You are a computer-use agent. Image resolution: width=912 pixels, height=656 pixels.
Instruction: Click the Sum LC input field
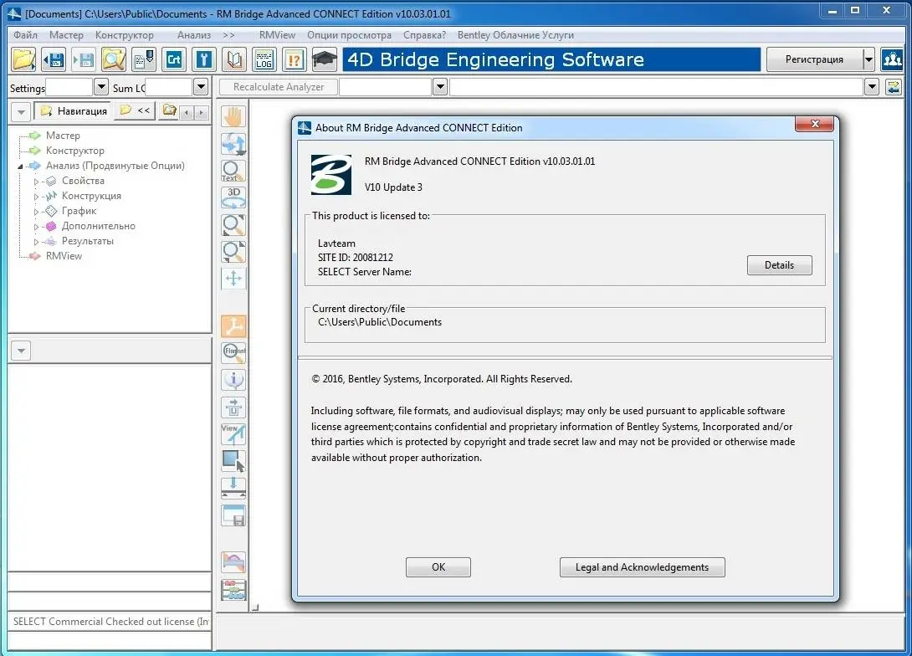pos(169,87)
